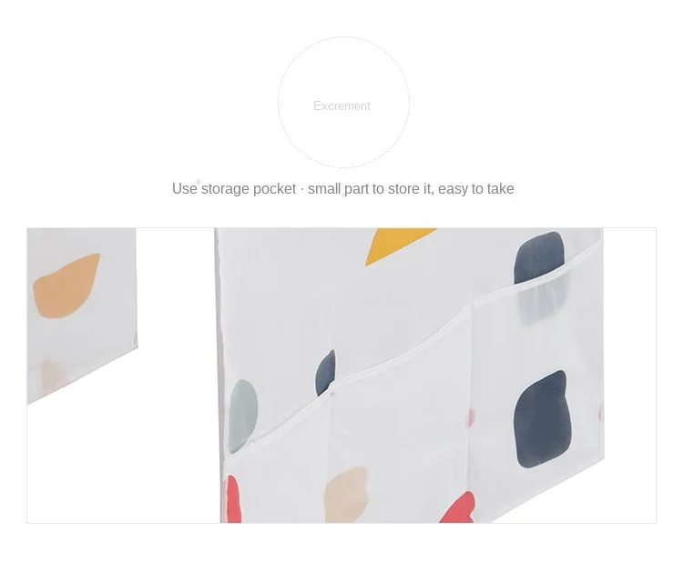683x582 pixels.
Task: Click the "Excrement" label inside the circle
Action: point(341,105)
